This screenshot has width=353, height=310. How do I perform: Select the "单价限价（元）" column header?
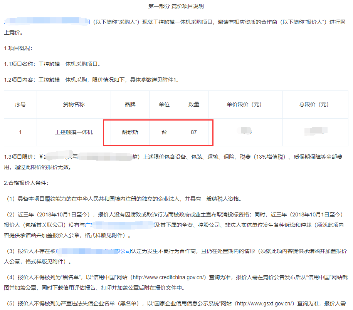(245, 105)
